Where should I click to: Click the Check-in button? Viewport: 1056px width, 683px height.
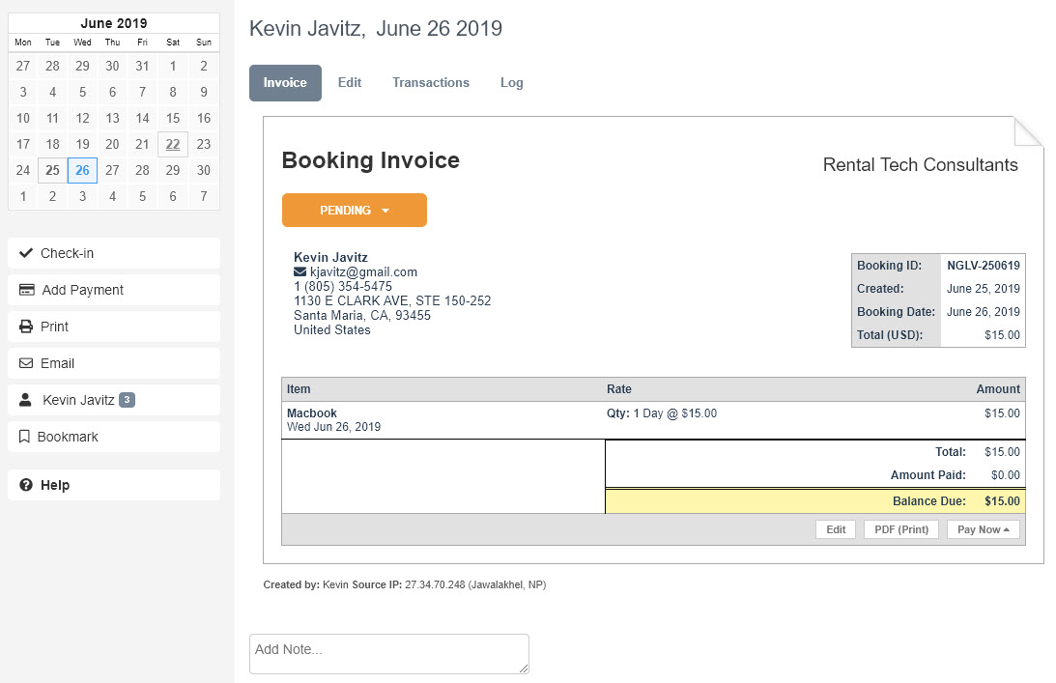coord(114,253)
